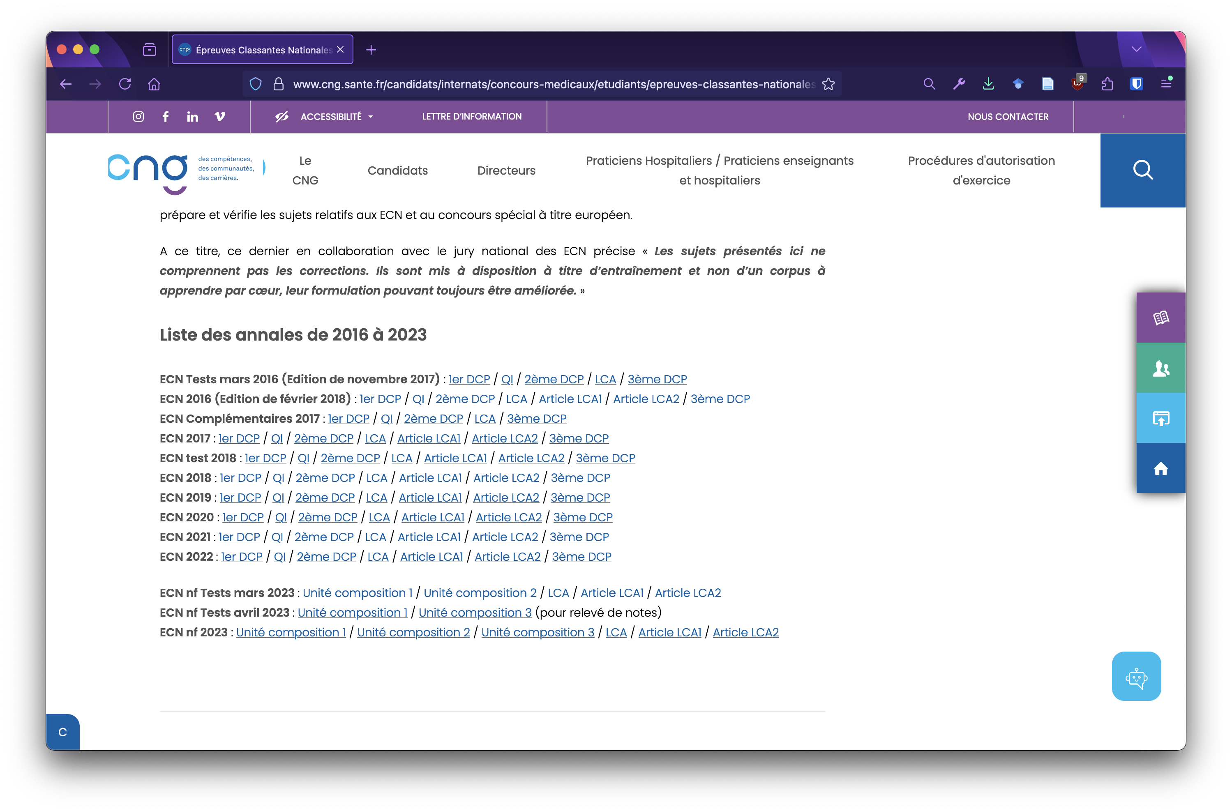
Task: Open QI link for ECN 2017
Action: [x=277, y=438]
